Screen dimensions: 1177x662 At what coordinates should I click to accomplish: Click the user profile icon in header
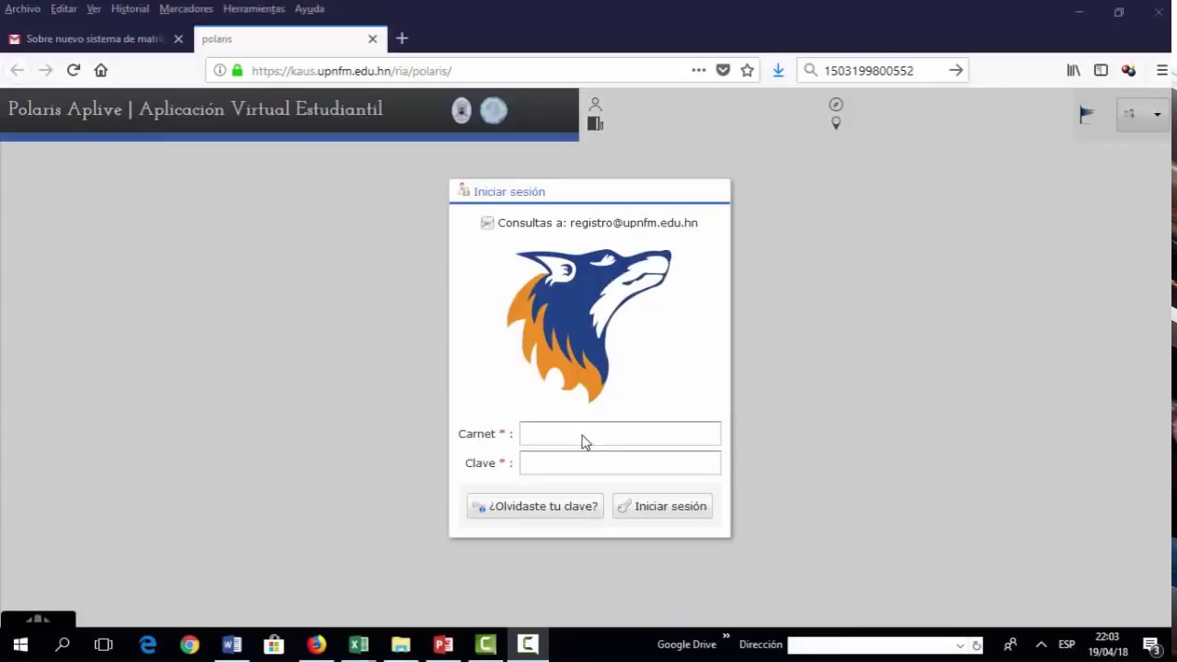[595, 104]
